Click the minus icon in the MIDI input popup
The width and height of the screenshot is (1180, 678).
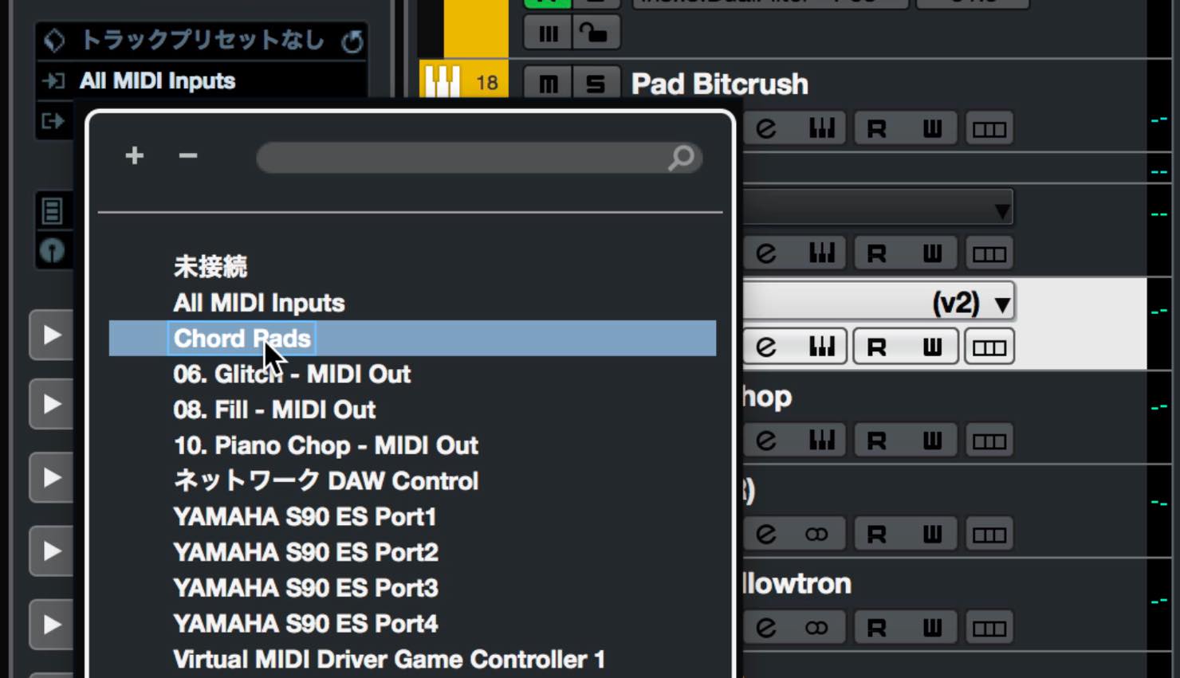point(188,155)
